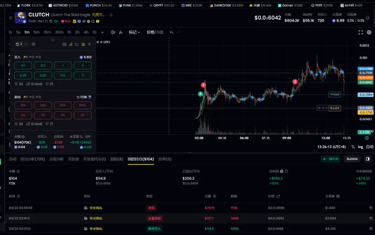Sell 50% of position
Image resolution: width=375 pixels, height=235 pixels.
(x=63, y=105)
